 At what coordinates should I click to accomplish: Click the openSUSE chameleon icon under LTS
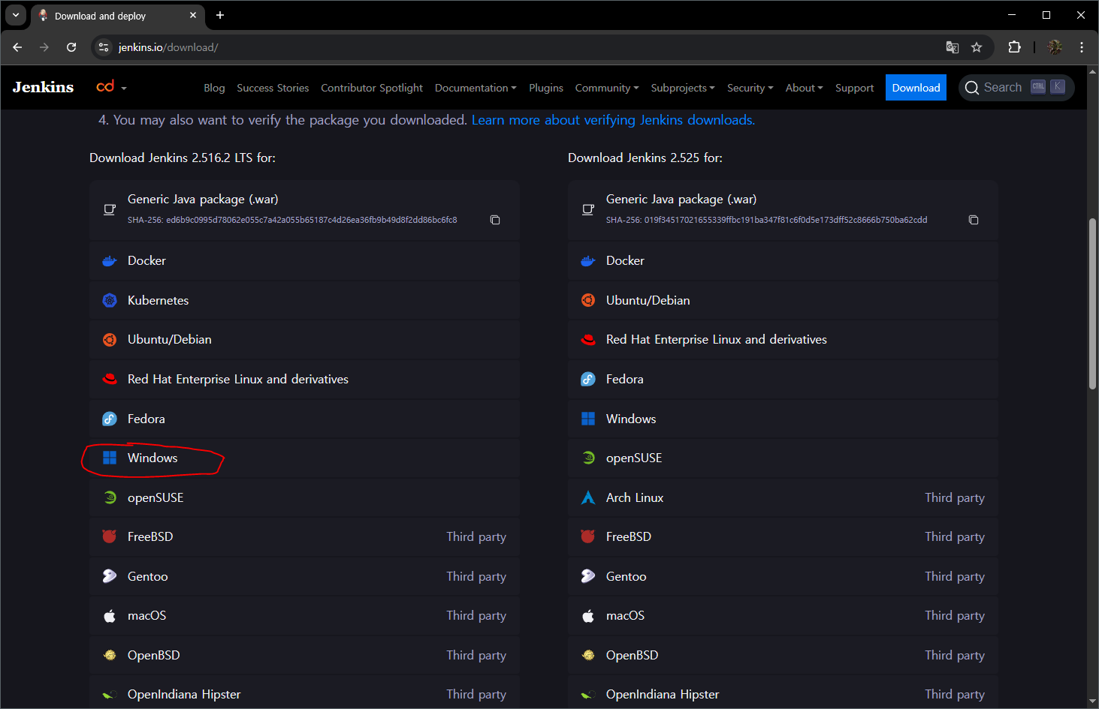click(x=110, y=497)
